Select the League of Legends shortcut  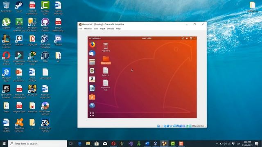6,41
